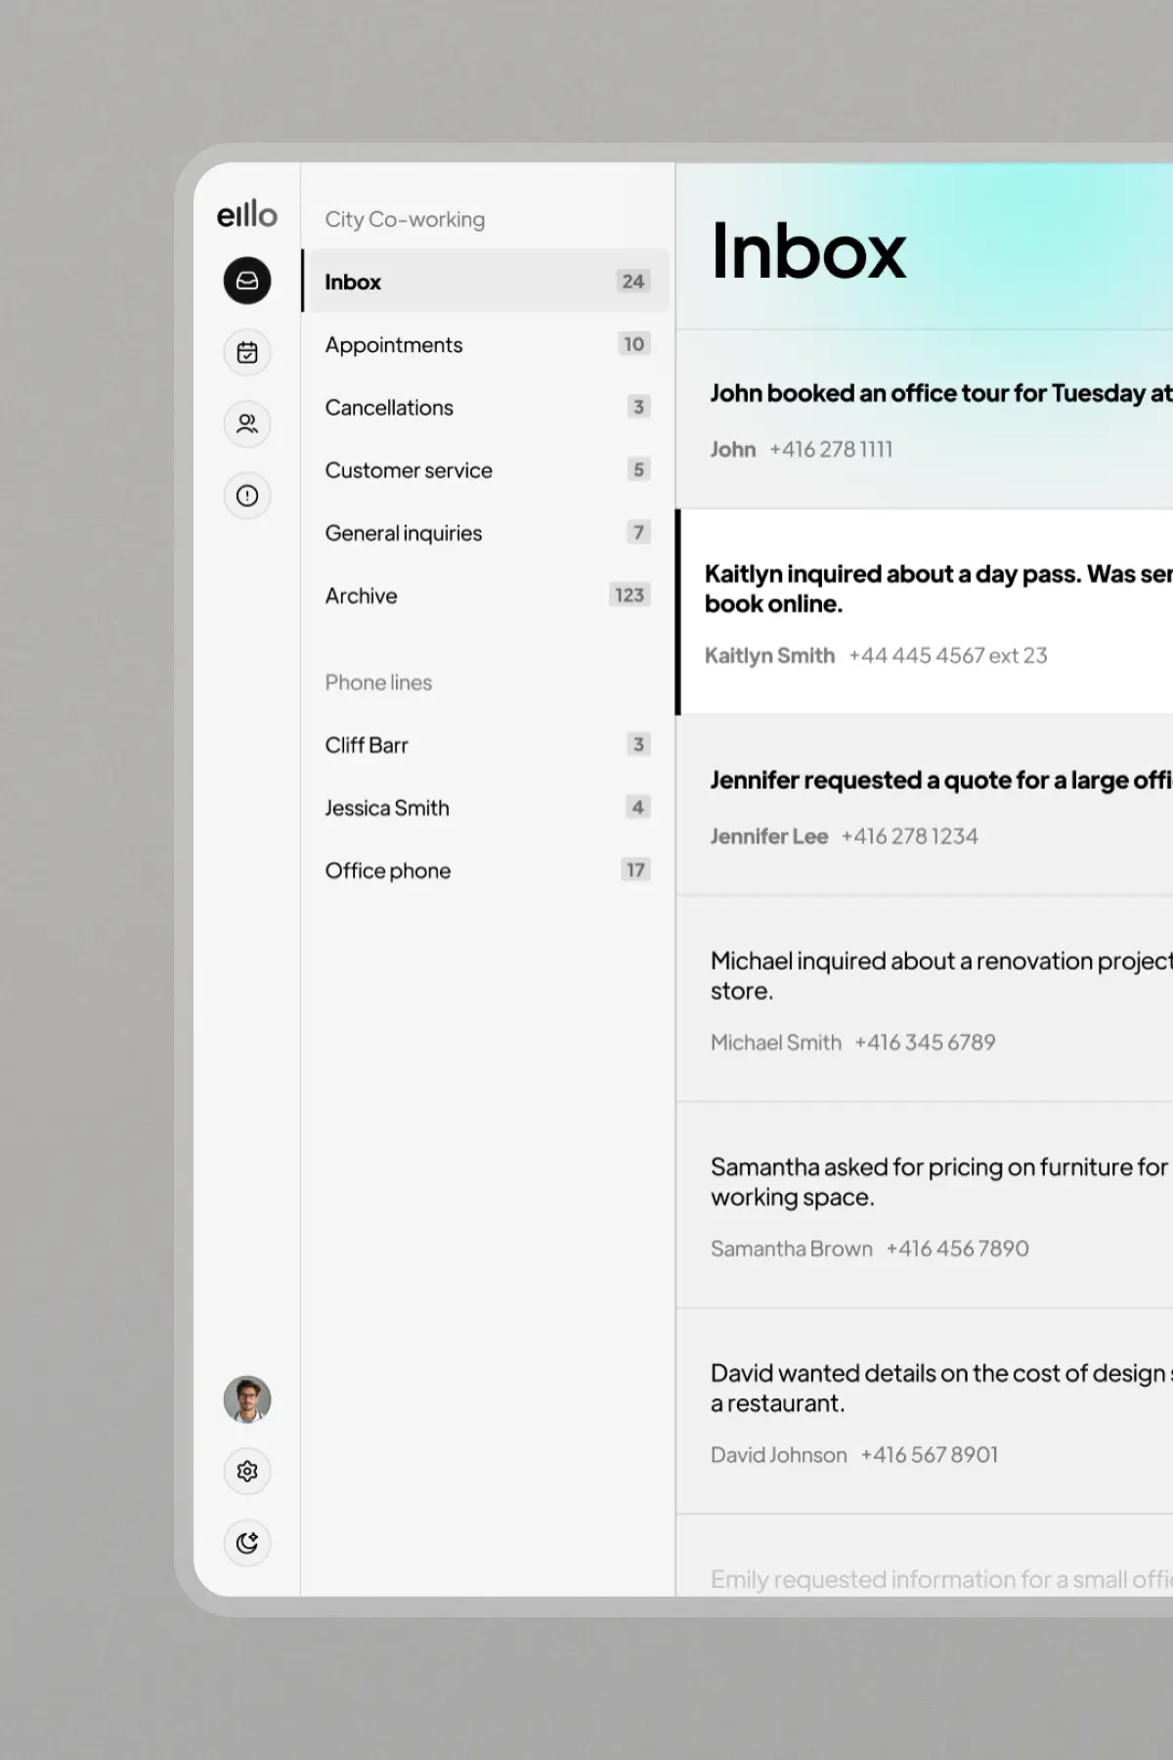1173x1760 pixels.
Task: Open the user profile avatar
Action: pos(247,1399)
